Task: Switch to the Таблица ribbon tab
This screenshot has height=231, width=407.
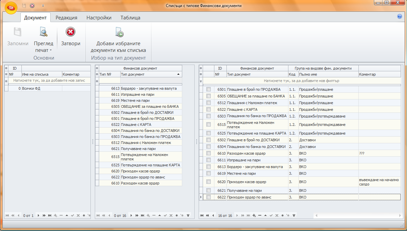Action: tap(130, 18)
